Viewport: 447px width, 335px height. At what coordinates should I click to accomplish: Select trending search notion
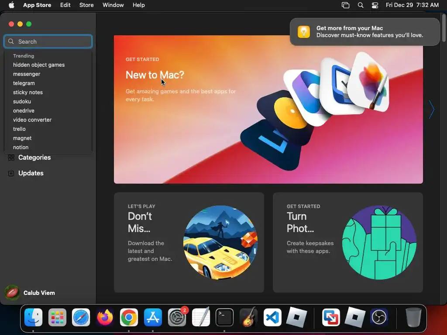tap(21, 147)
